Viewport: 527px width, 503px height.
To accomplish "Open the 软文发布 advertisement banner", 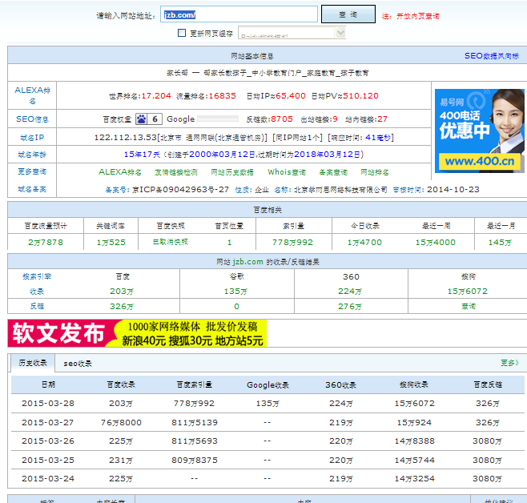I will [x=137, y=333].
